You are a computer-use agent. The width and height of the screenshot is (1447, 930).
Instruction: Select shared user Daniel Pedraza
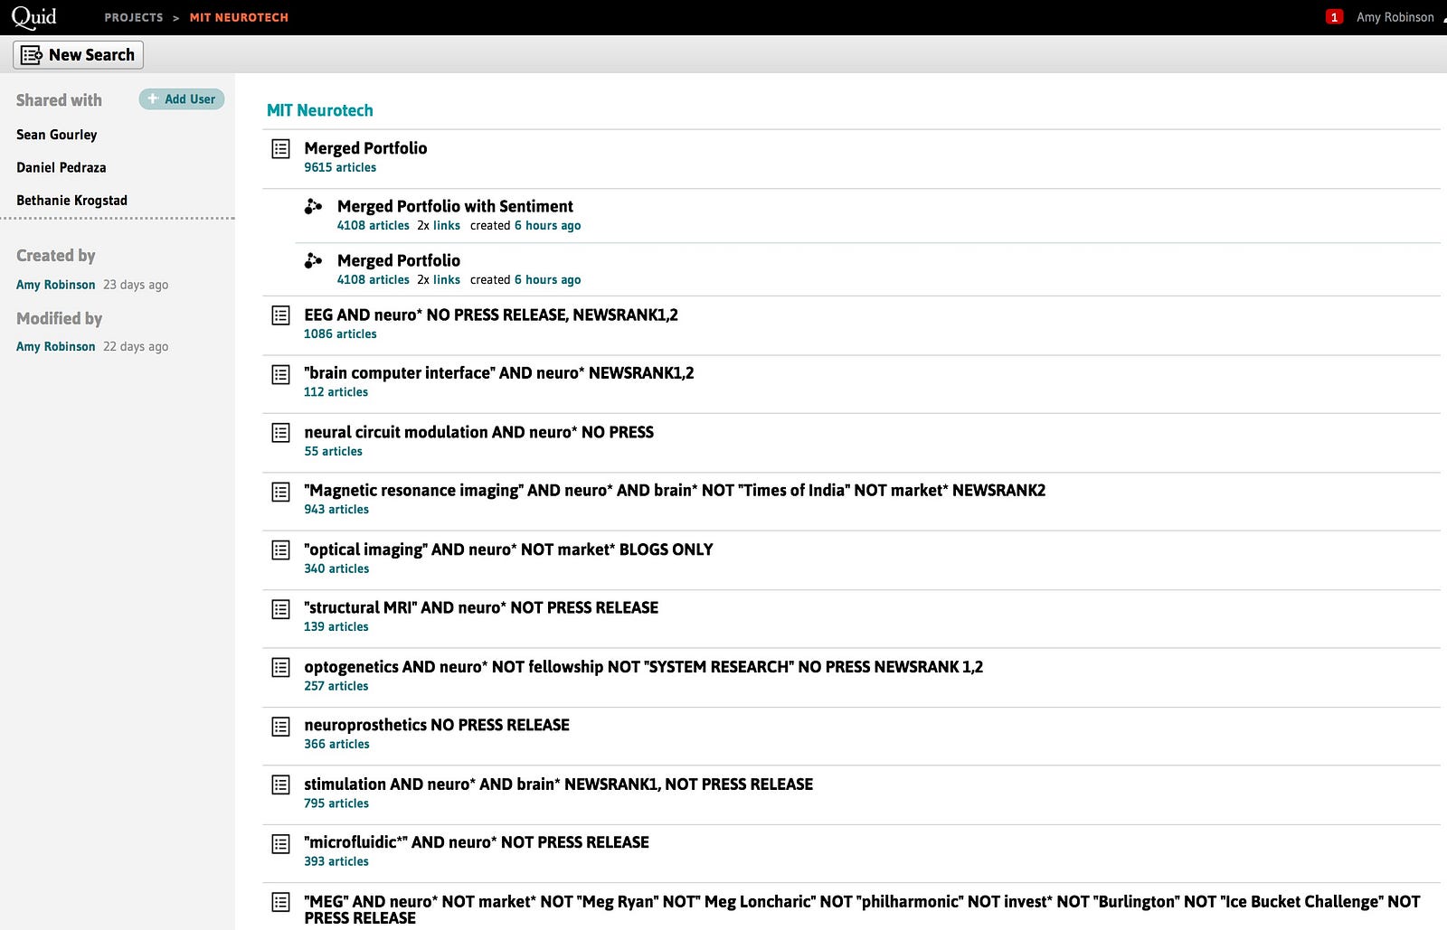(61, 167)
